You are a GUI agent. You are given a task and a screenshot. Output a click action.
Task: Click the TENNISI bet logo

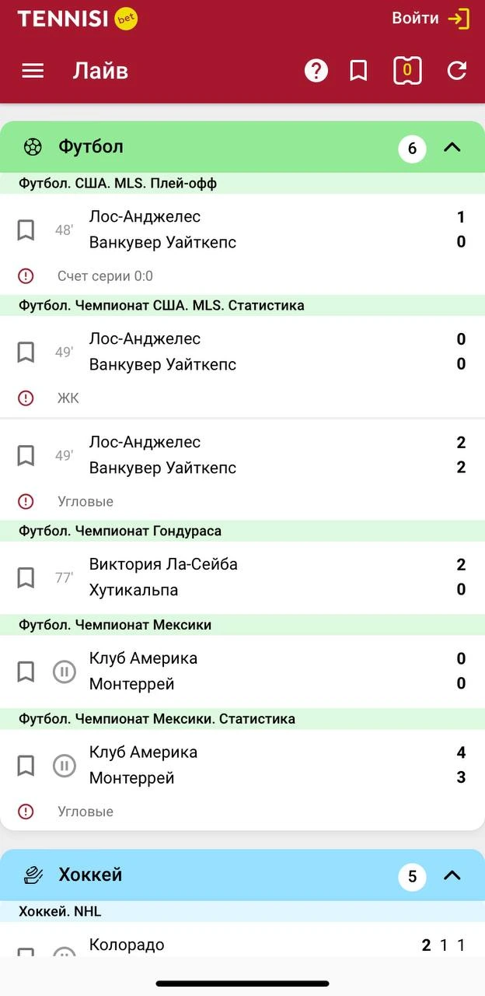75,17
